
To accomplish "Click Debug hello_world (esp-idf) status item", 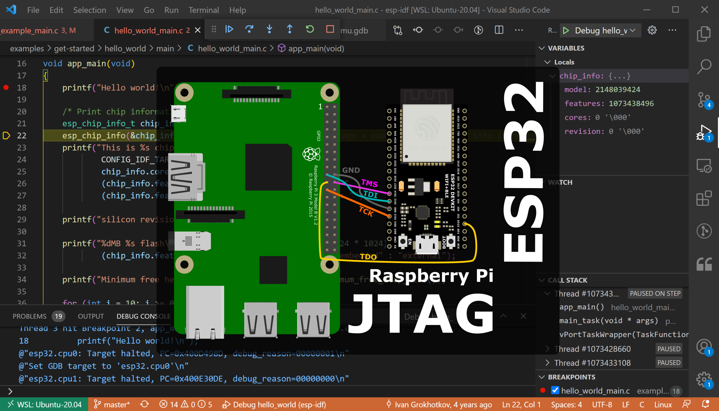I will (274, 405).
